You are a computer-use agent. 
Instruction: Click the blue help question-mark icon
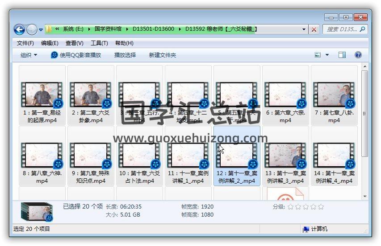point(358,55)
